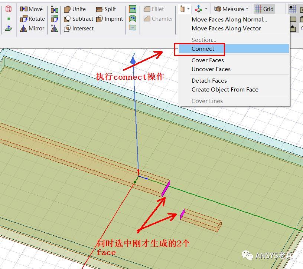Select magenta face on small box
Viewport: 303px width, 269px height.
coord(182,214)
